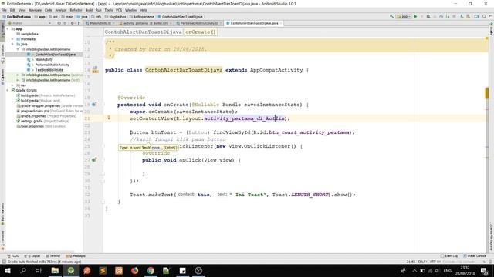Click the Debug app bug icon
This screenshot has width=494, height=277.
pyautogui.click(x=428, y=17)
